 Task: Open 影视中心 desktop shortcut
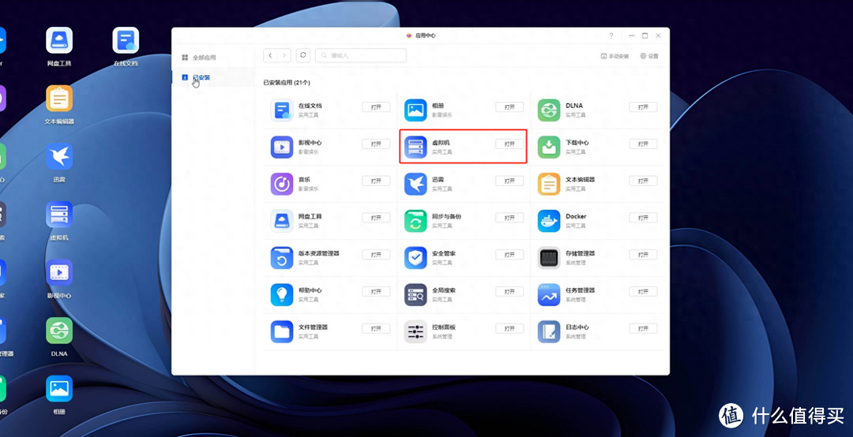coord(59,278)
